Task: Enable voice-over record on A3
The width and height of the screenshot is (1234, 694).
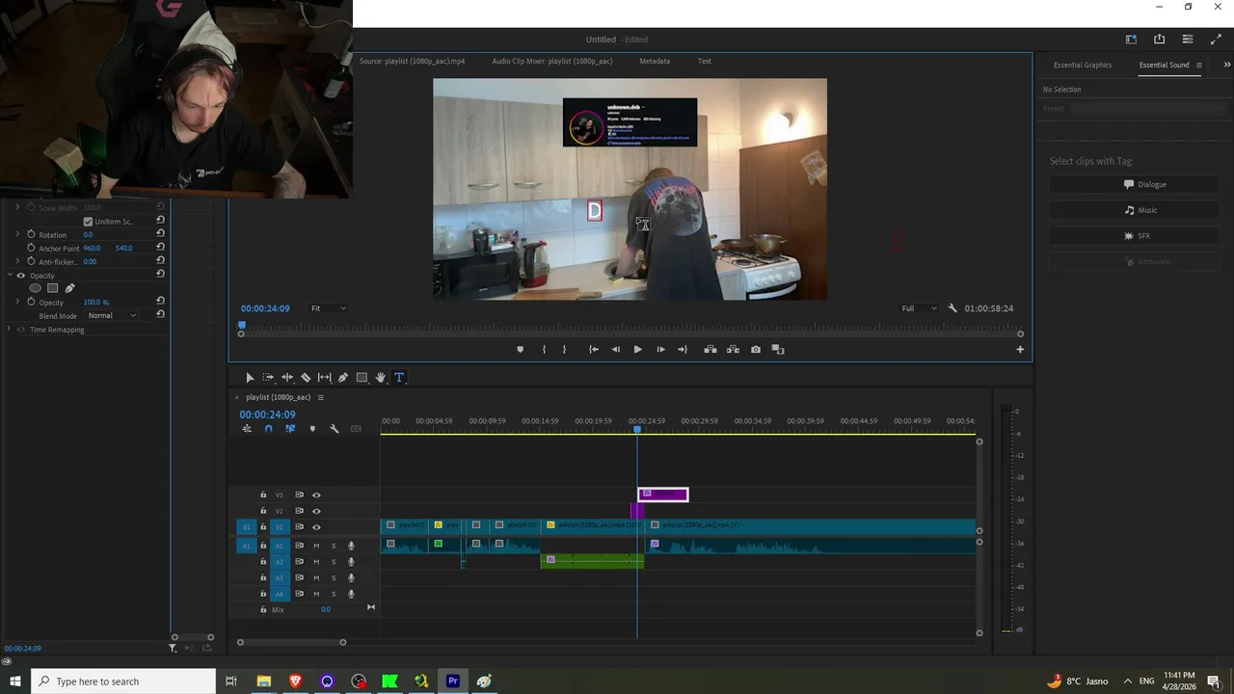Action: point(351,578)
